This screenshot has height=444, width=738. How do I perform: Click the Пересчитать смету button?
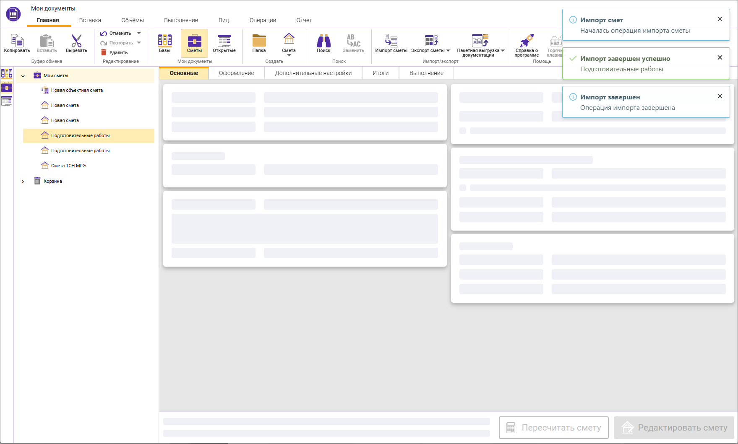coord(553,428)
